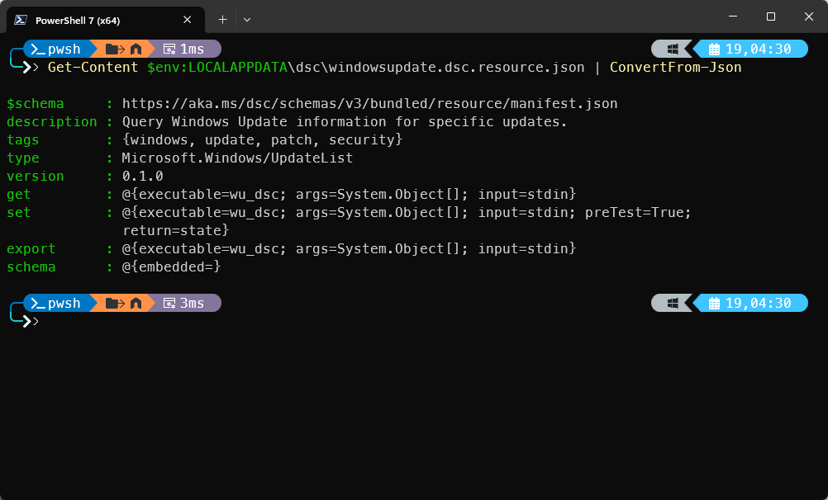Click the Microsoft.Windows/UpdateList type value
The width and height of the screenshot is (828, 500).
click(x=237, y=158)
